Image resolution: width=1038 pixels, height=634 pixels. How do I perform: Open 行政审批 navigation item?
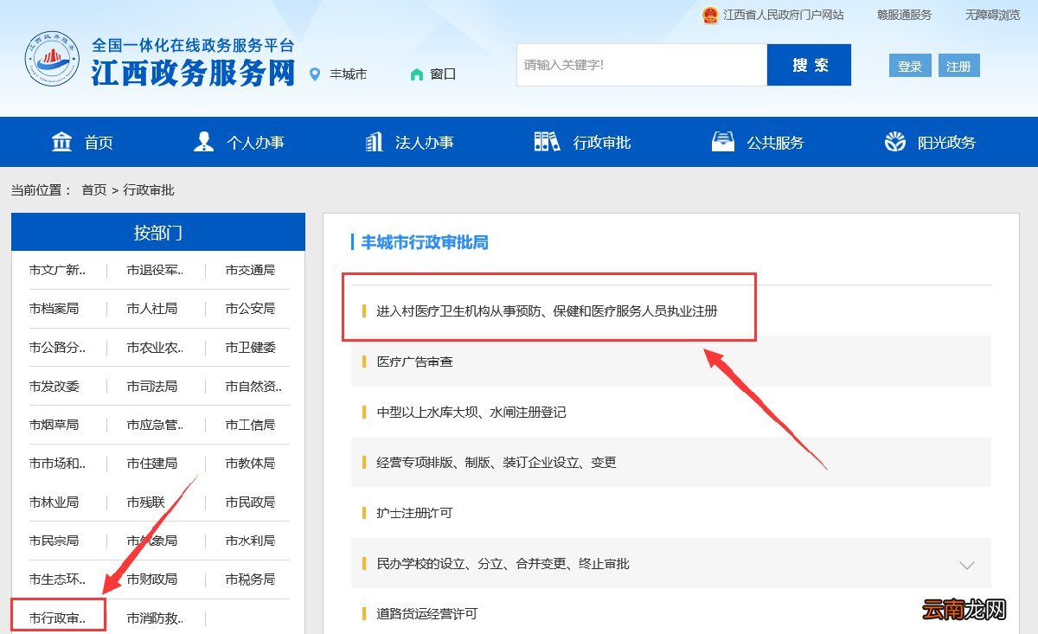click(602, 143)
